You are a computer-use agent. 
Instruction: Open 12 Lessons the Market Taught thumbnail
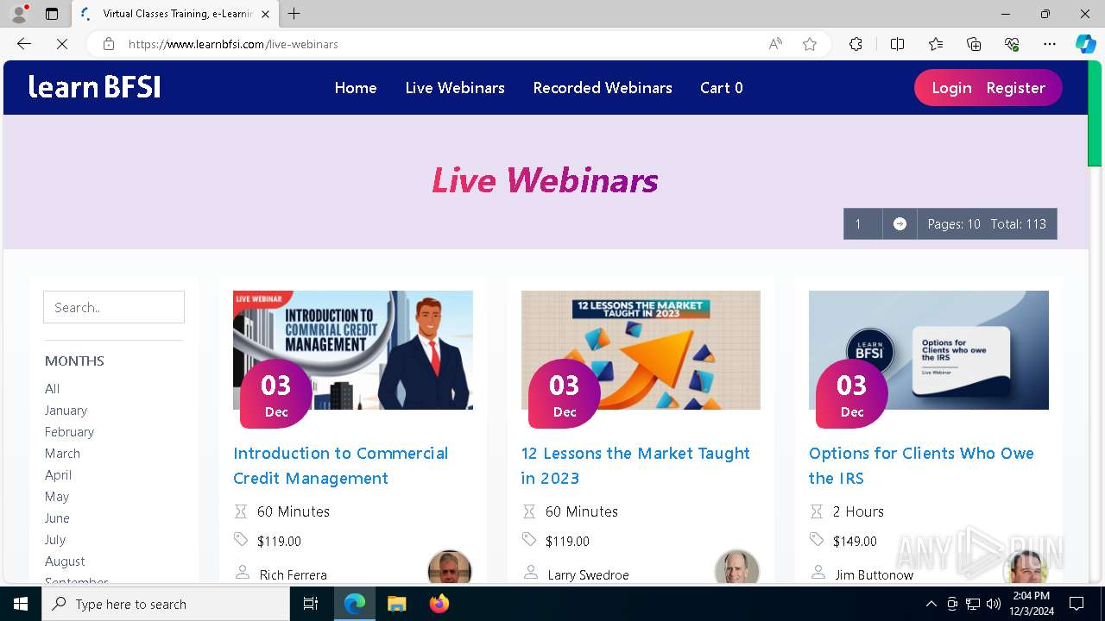pyautogui.click(x=641, y=350)
